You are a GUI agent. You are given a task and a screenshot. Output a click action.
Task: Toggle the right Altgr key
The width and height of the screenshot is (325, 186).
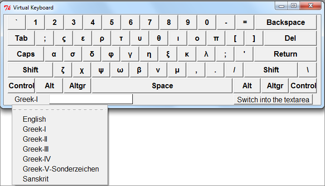(x=275, y=86)
